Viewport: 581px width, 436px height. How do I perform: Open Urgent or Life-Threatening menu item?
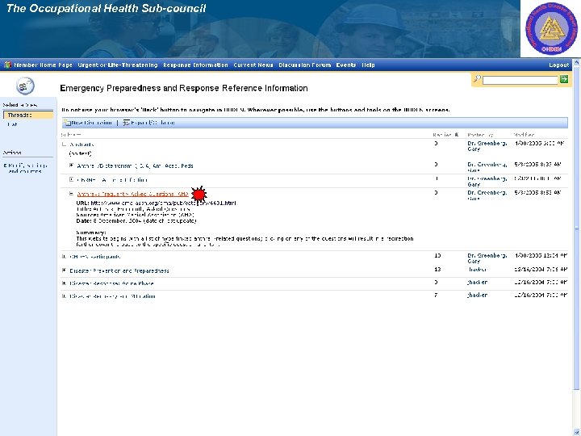point(118,65)
